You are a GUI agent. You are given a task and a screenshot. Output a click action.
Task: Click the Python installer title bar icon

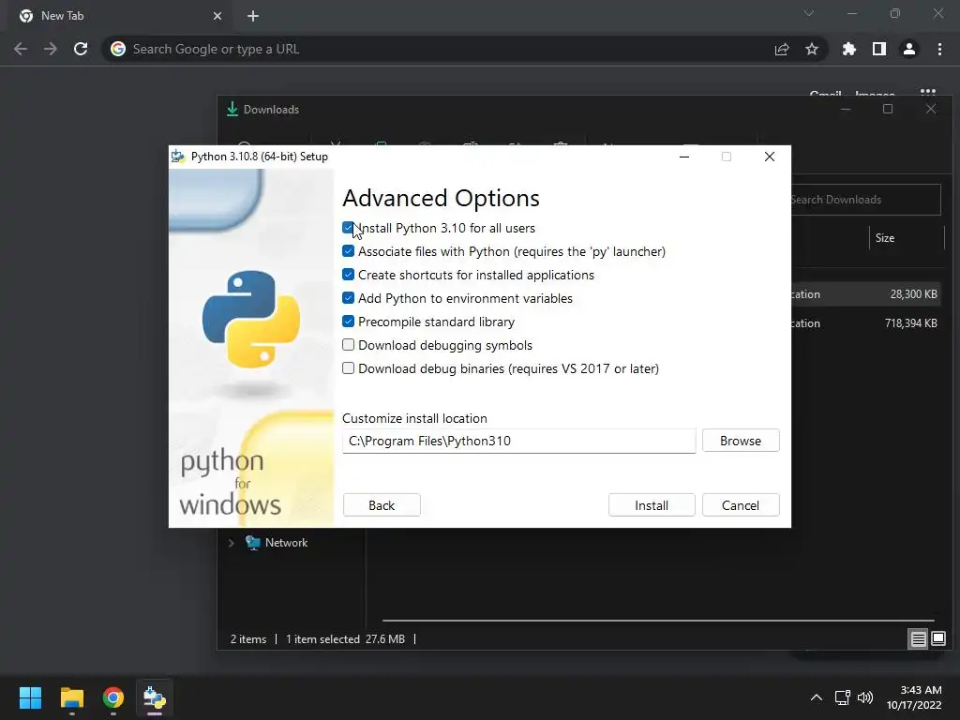coord(178,157)
